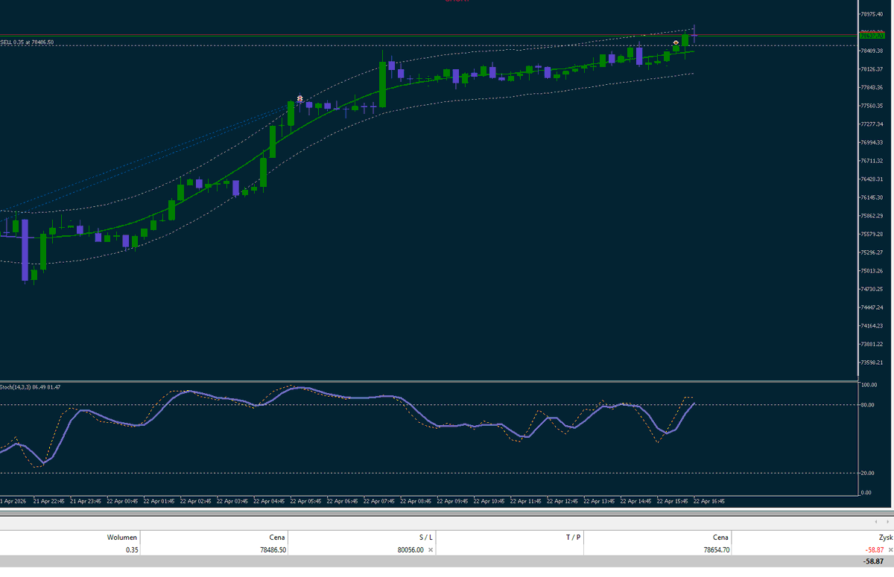The width and height of the screenshot is (894, 577).
Task: Click the 75013.26 price scale label
Action: pyautogui.click(x=872, y=271)
